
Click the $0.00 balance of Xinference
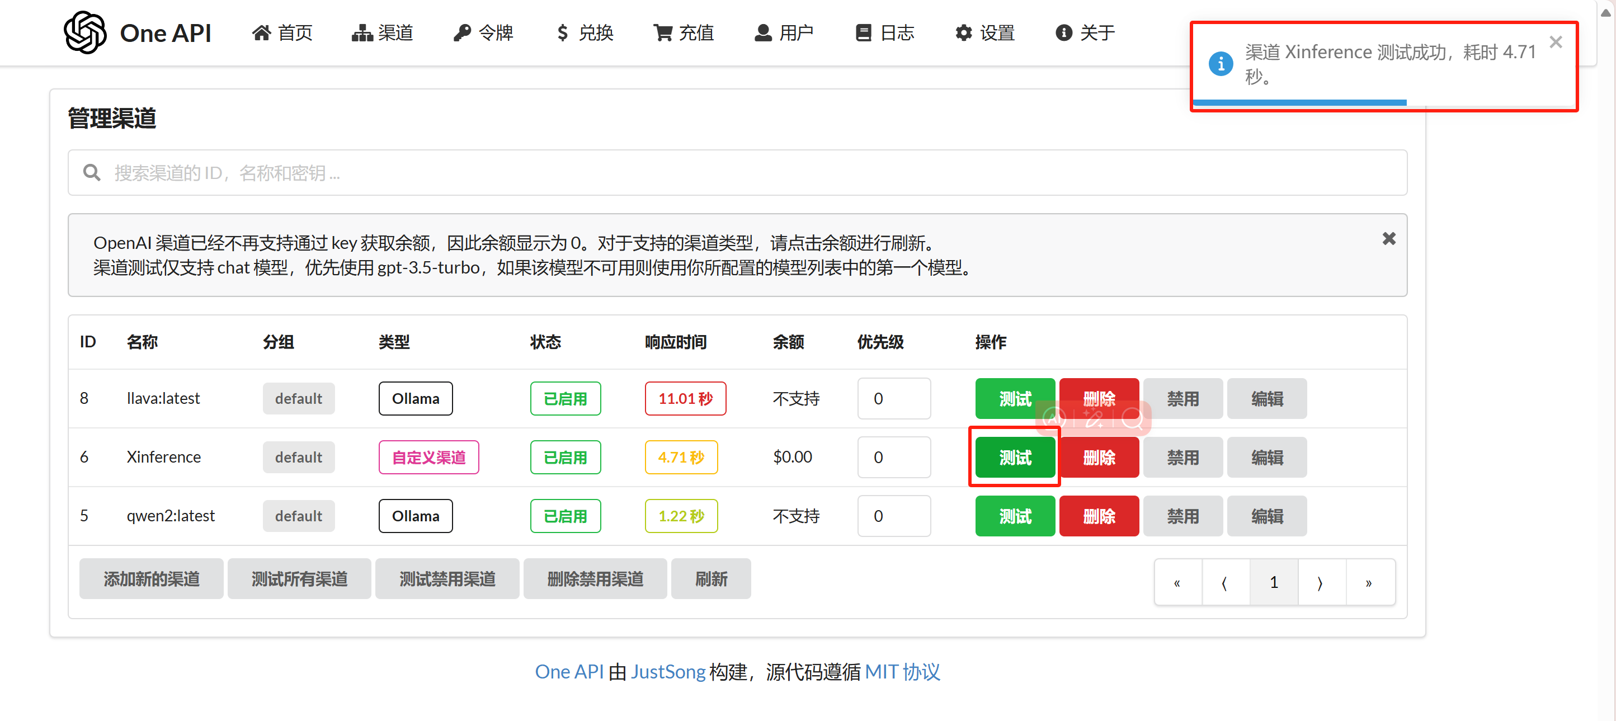(792, 457)
